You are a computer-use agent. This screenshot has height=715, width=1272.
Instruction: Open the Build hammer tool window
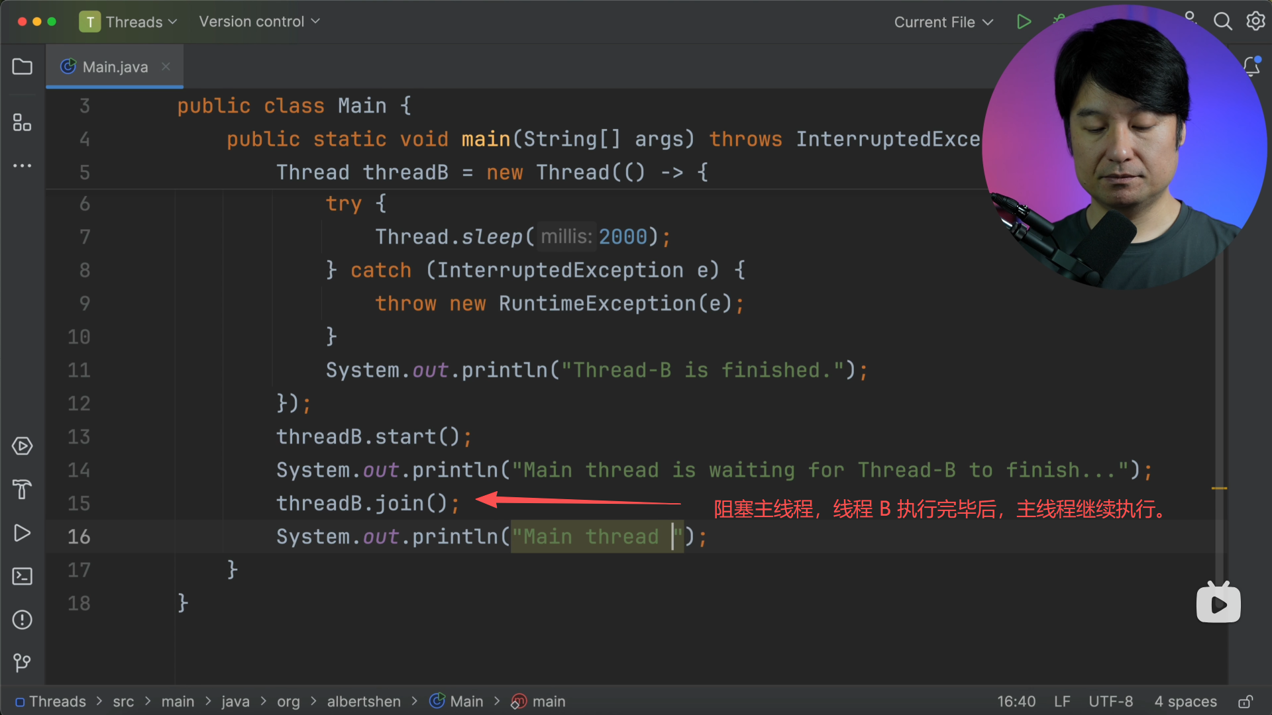click(x=22, y=490)
